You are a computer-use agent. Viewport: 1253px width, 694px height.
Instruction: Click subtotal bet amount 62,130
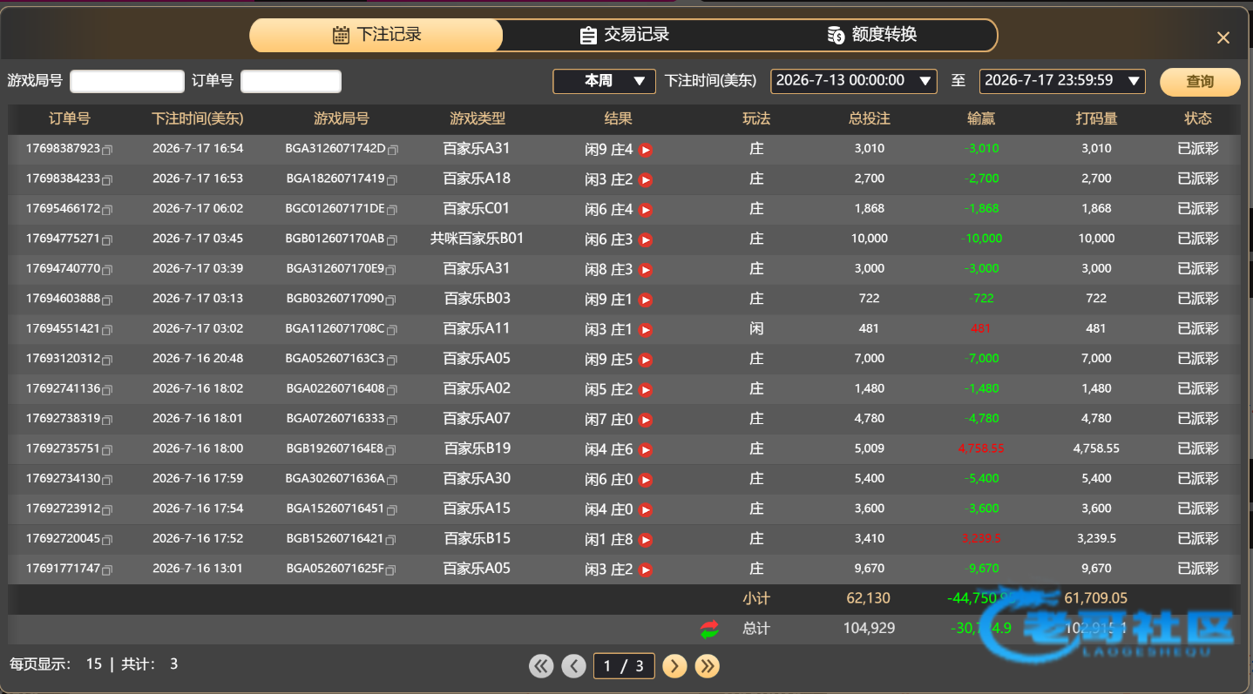(869, 598)
